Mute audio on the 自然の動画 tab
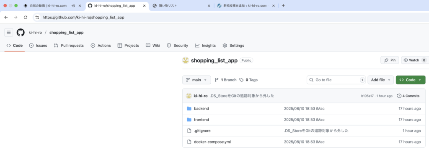Viewport: 429px width, 151px height. pyautogui.click(x=73, y=5)
